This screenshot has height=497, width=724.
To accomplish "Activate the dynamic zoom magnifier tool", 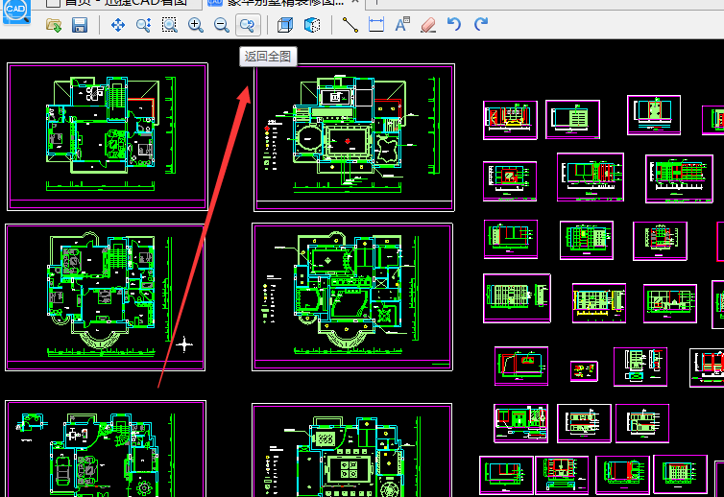I will (144, 25).
